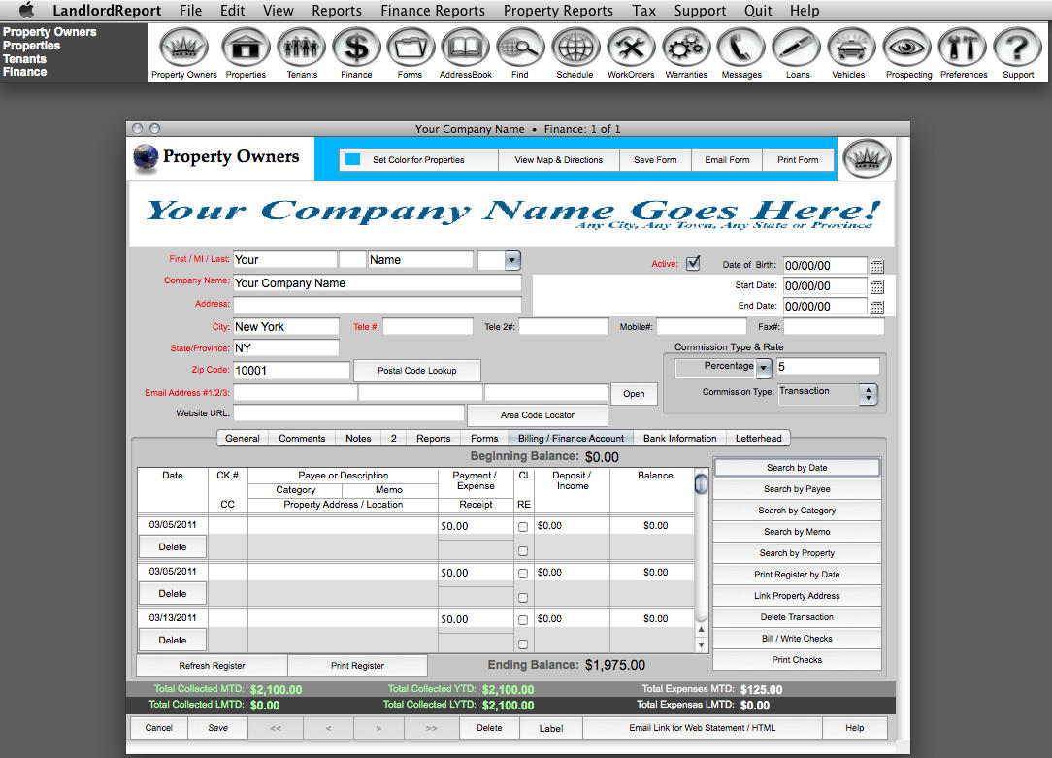Toggle CL checkbox in first 03/05/2011 row

[523, 527]
